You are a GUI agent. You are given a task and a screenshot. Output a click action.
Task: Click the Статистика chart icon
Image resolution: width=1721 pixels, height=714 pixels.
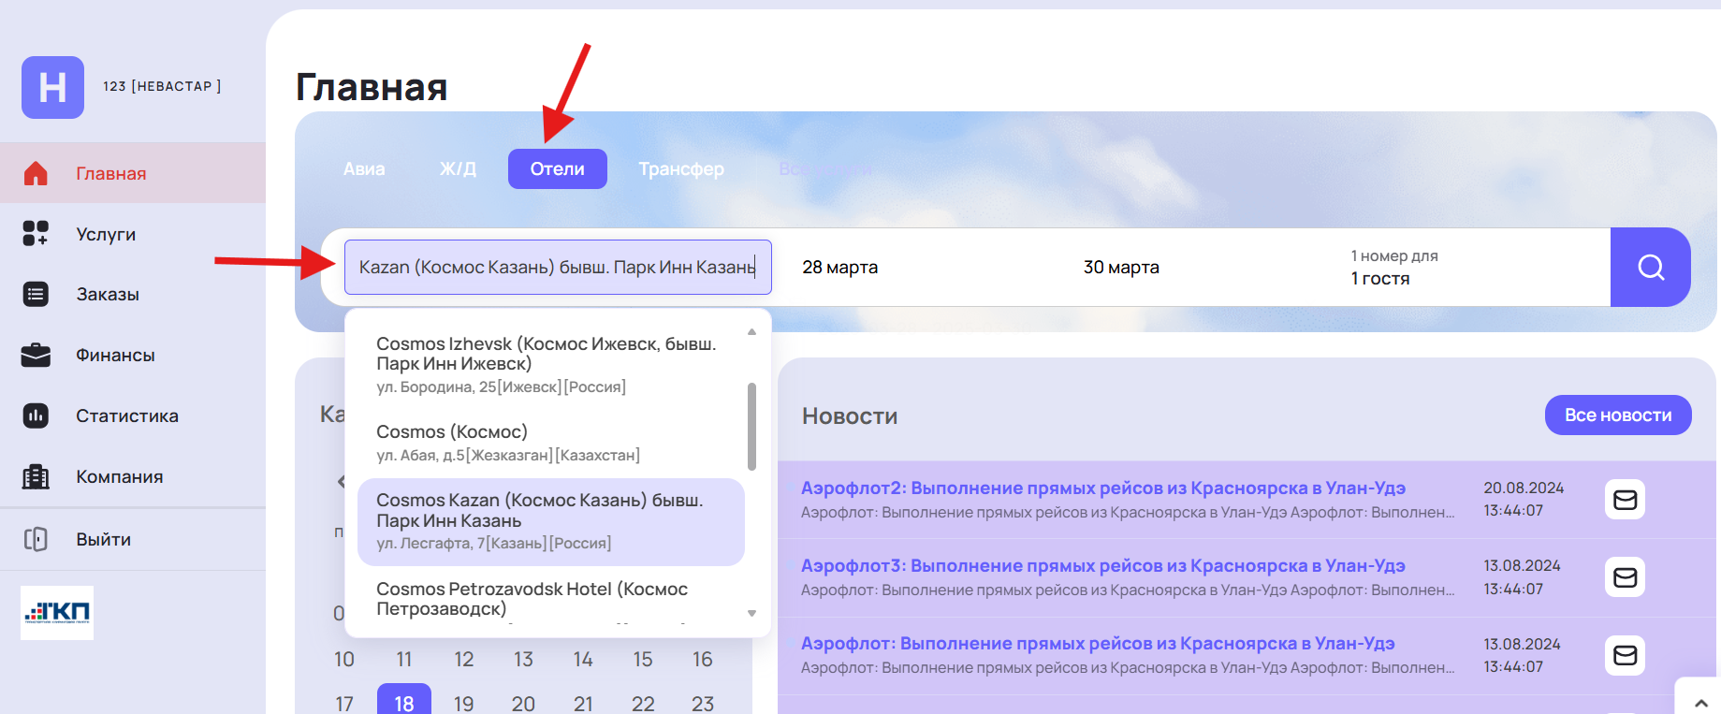(36, 415)
